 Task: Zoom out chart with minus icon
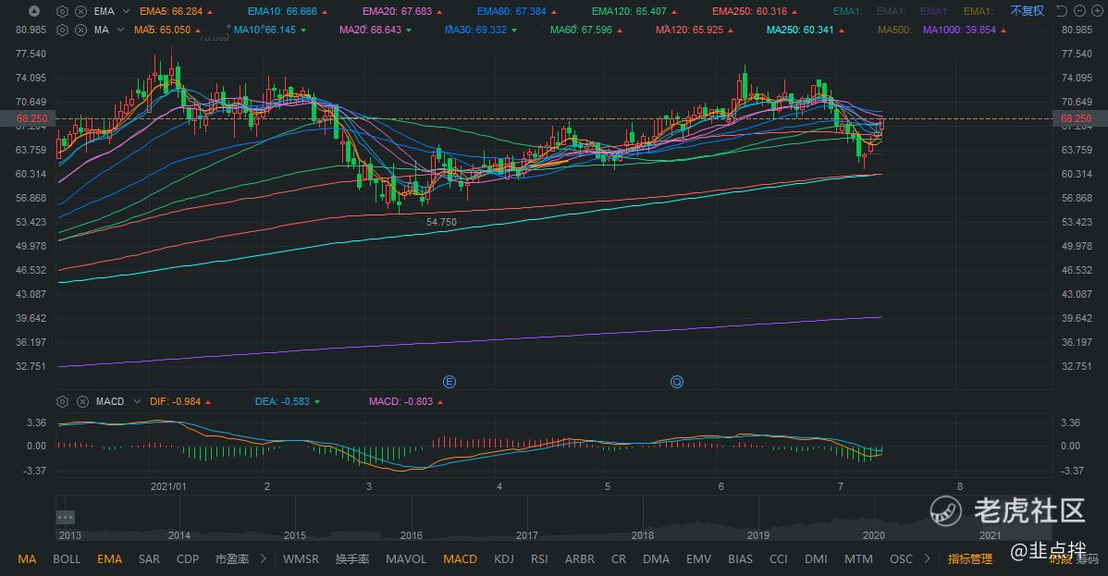1079,11
